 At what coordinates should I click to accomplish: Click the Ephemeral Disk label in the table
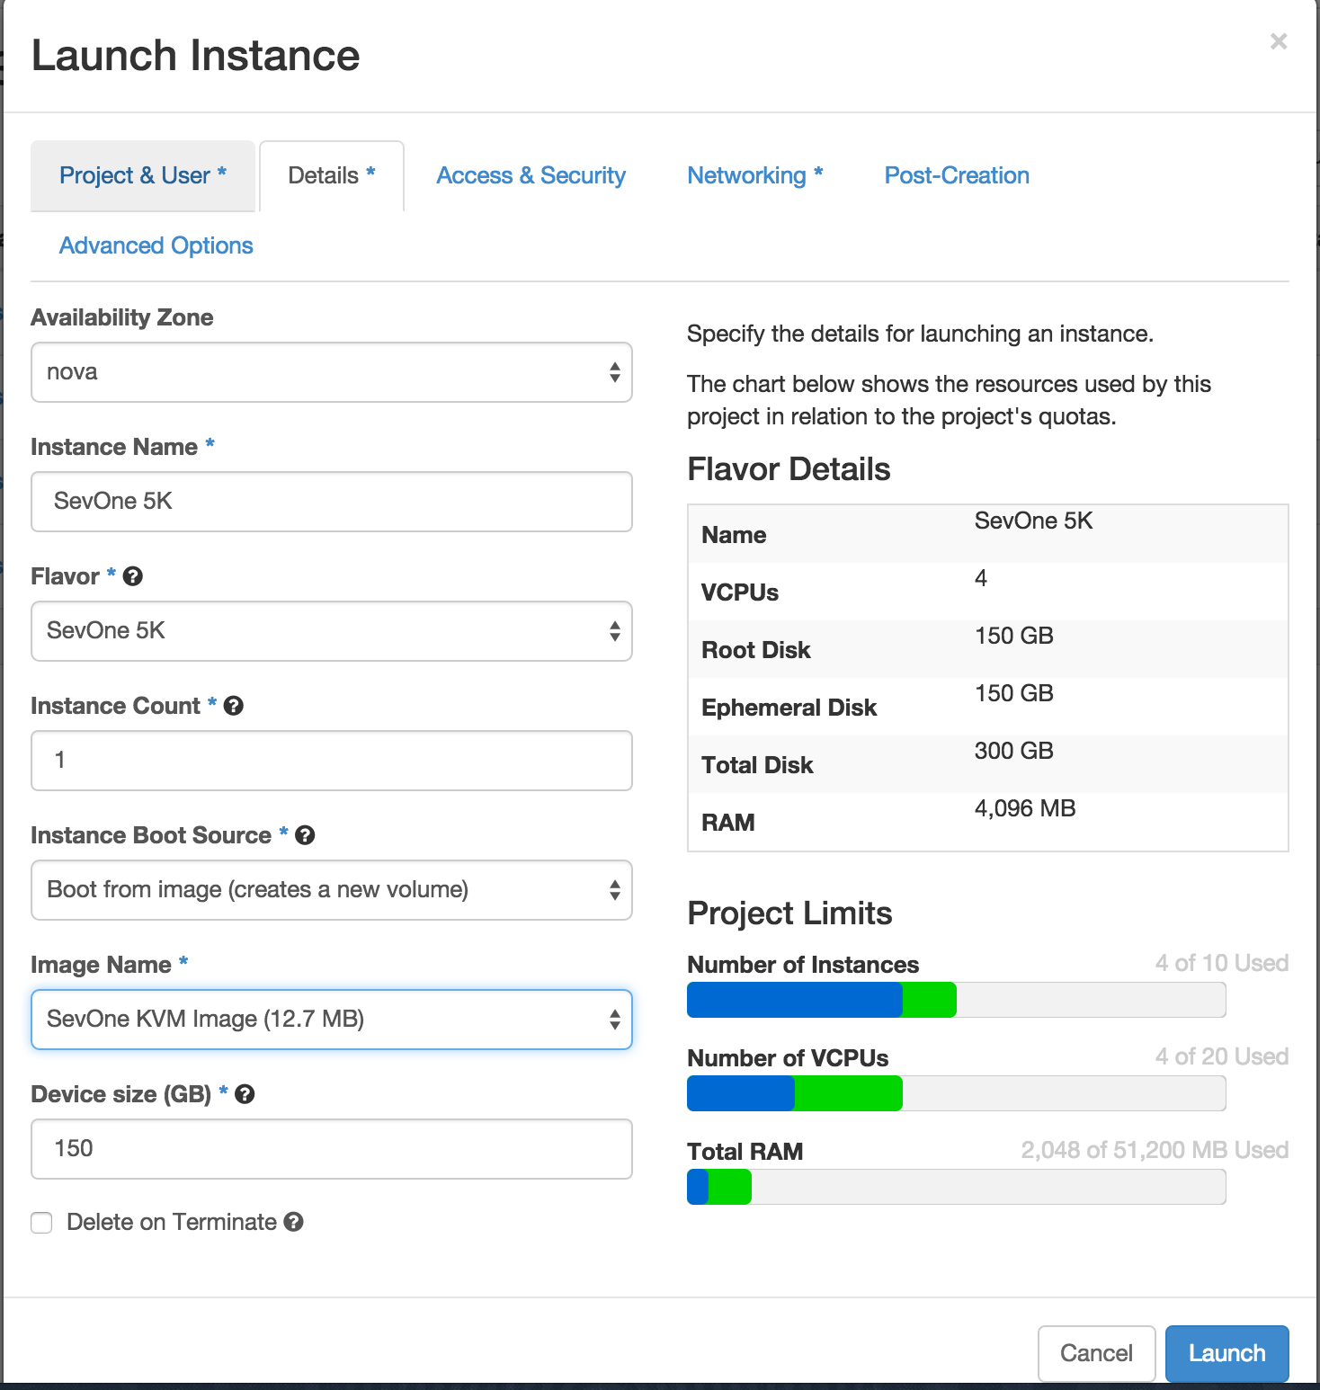(789, 708)
